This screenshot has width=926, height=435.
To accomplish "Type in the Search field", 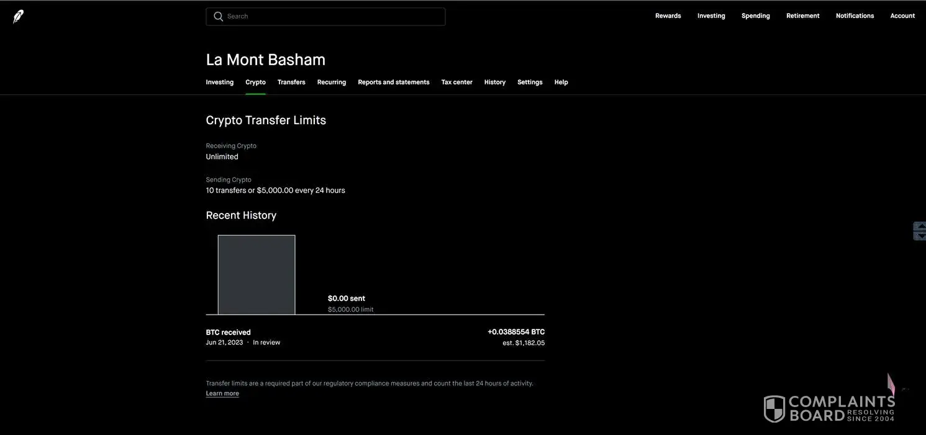I will [x=334, y=17].
